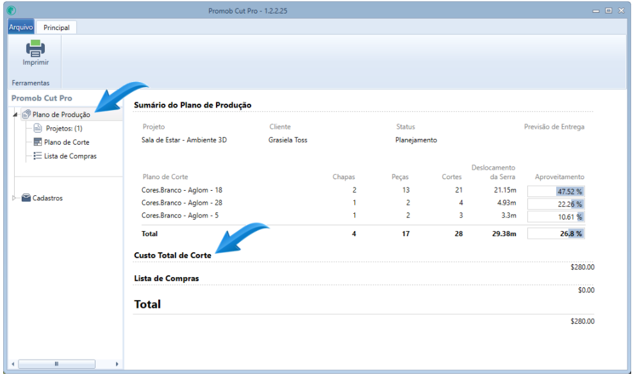Open Plano de Corte tree entry
Viewport: 635px width, 377px height.
pos(67,142)
